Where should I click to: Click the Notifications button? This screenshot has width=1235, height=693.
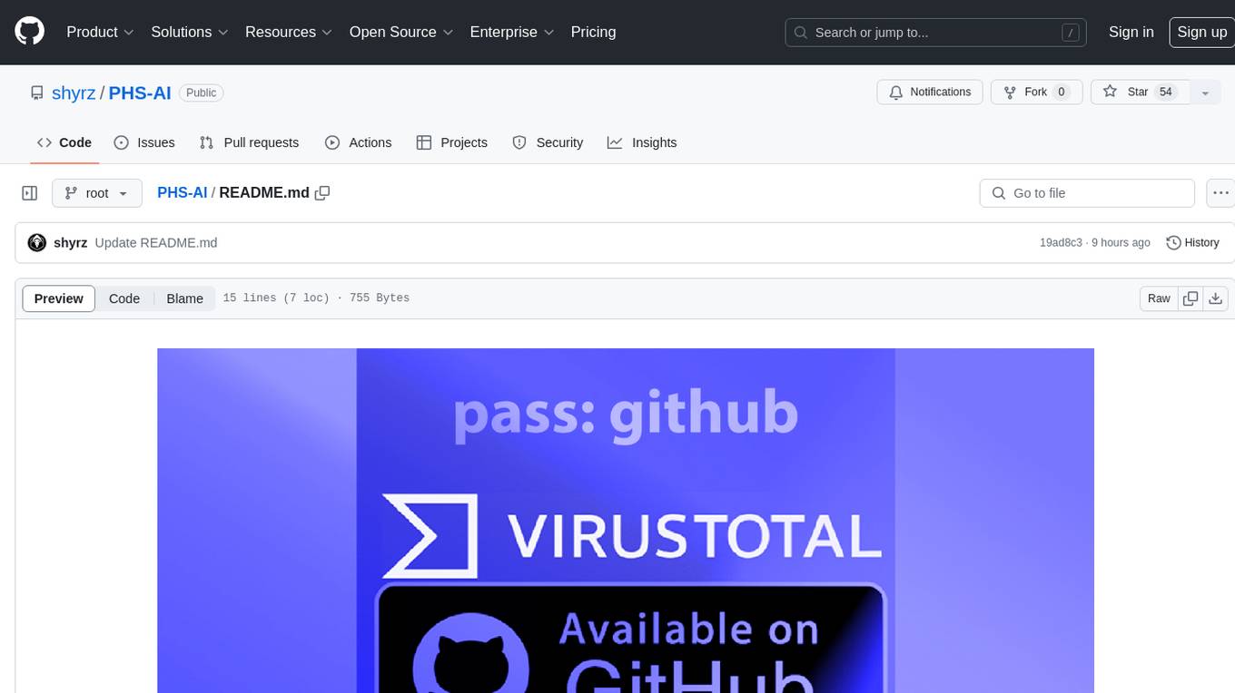coord(930,93)
